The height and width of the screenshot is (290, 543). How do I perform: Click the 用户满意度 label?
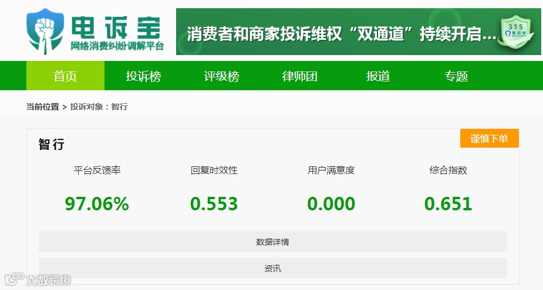point(331,170)
